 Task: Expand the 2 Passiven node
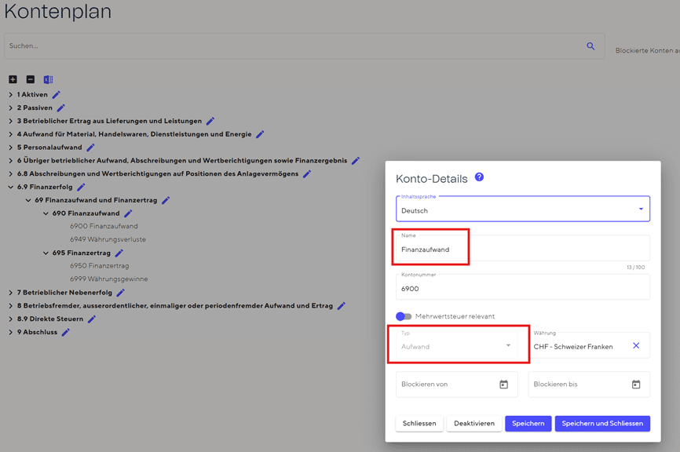pos(11,108)
